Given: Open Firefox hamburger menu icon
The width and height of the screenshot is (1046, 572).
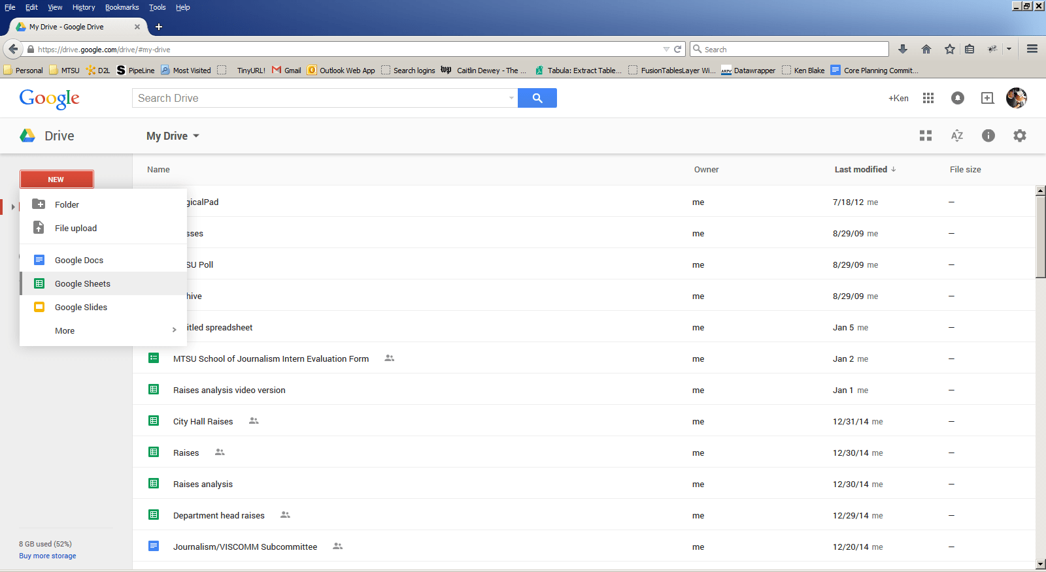Looking at the screenshot, I should (x=1032, y=49).
